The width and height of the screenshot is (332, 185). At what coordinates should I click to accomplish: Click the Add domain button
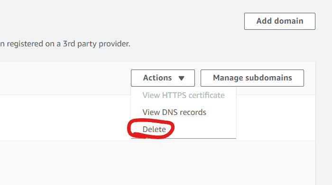(x=280, y=21)
